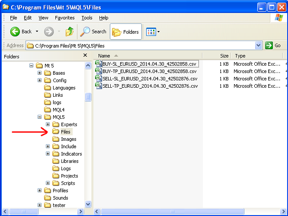Select the logs folder icon under Mt 5
Image resolution: width=288 pixels, height=216 pixels.
pos(47,102)
